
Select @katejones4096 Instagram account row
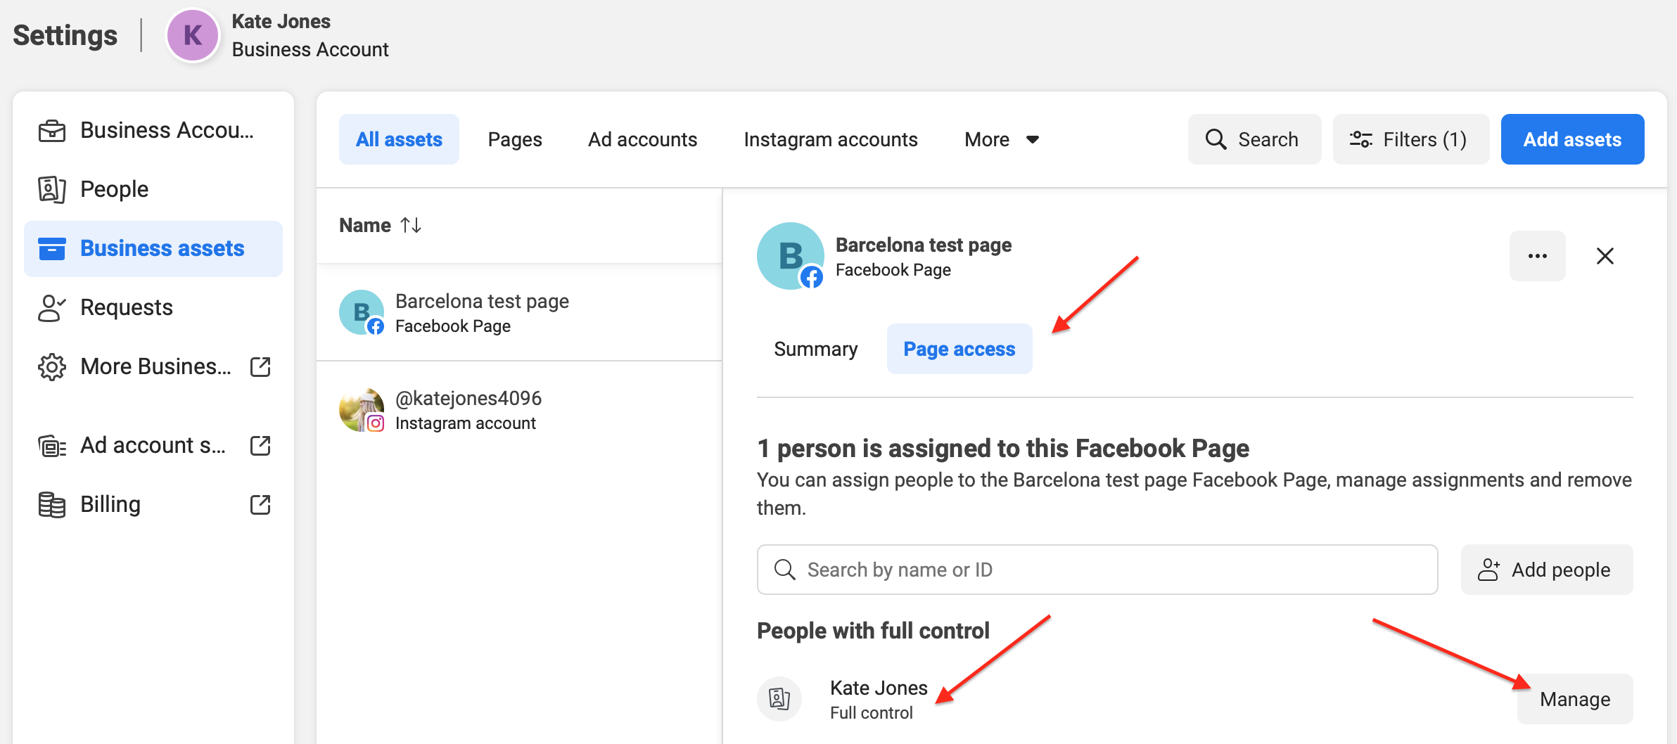519,410
